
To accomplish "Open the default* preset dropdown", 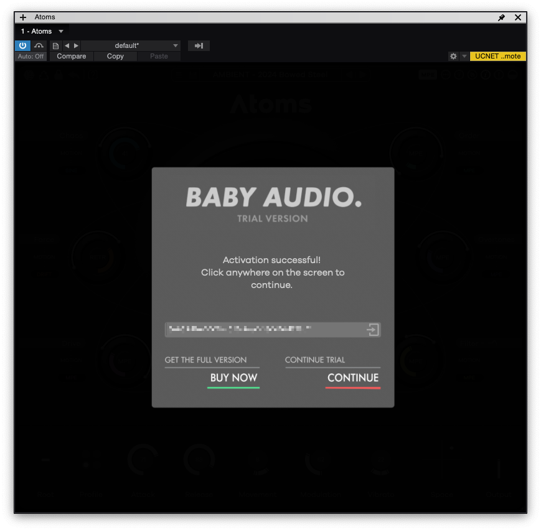I will pos(131,45).
